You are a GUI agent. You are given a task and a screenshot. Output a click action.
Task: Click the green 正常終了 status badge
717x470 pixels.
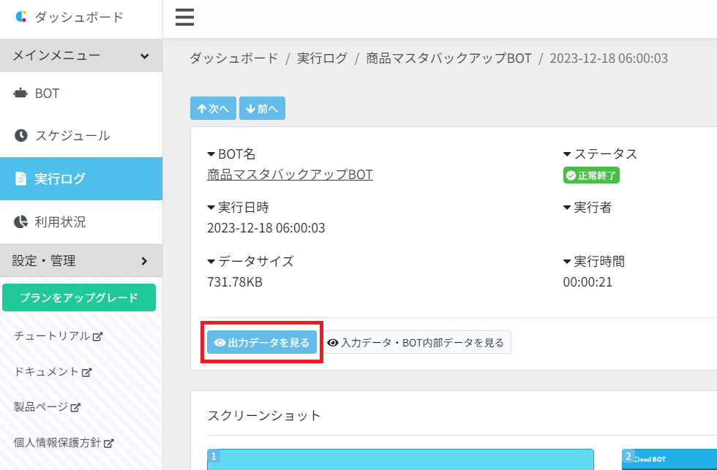tap(591, 175)
